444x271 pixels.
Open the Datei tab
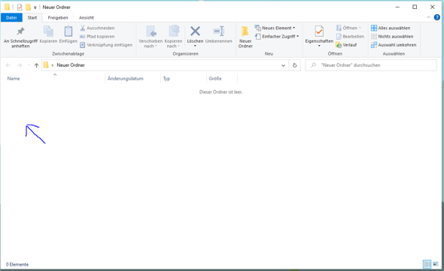coord(11,17)
